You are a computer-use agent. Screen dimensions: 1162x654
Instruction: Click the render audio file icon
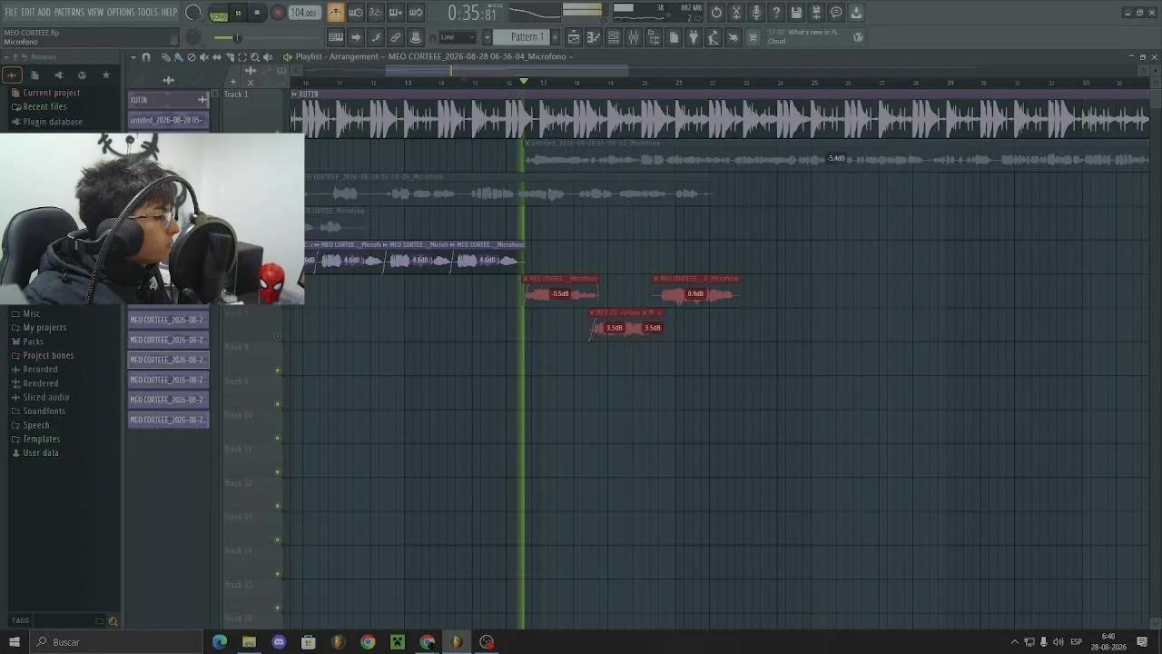pyautogui.click(x=816, y=13)
